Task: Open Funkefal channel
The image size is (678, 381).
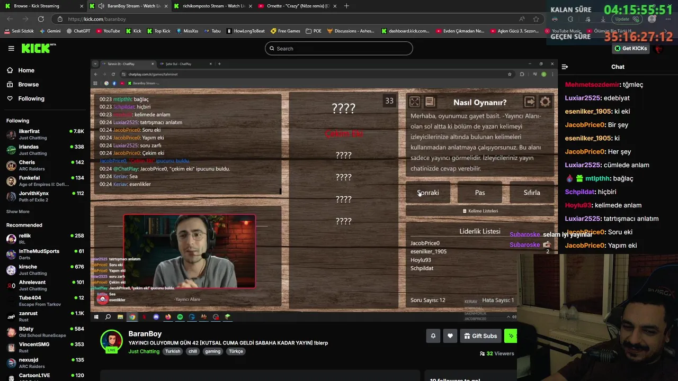Action: click(x=45, y=181)
